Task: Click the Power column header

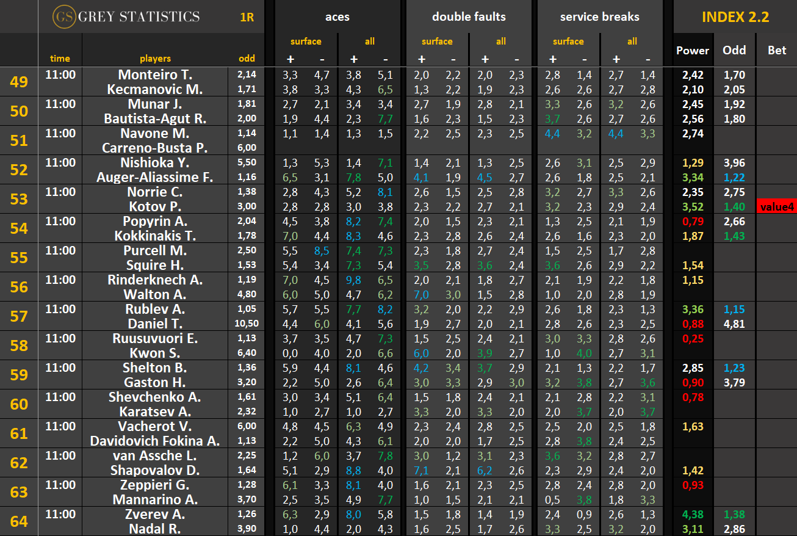Action: point(693,51)
